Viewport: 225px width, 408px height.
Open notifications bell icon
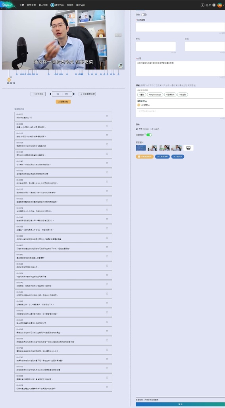pyautogui.click(x=214, y=5)
